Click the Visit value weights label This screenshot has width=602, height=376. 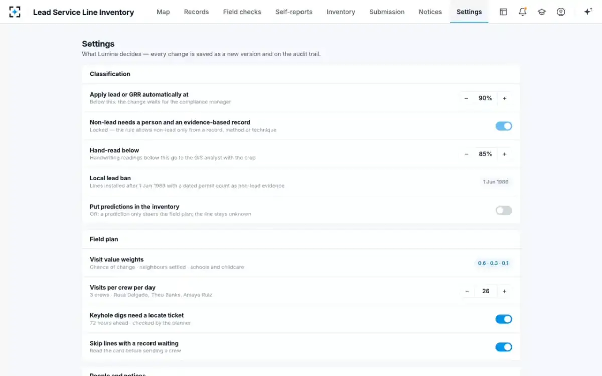117,260
